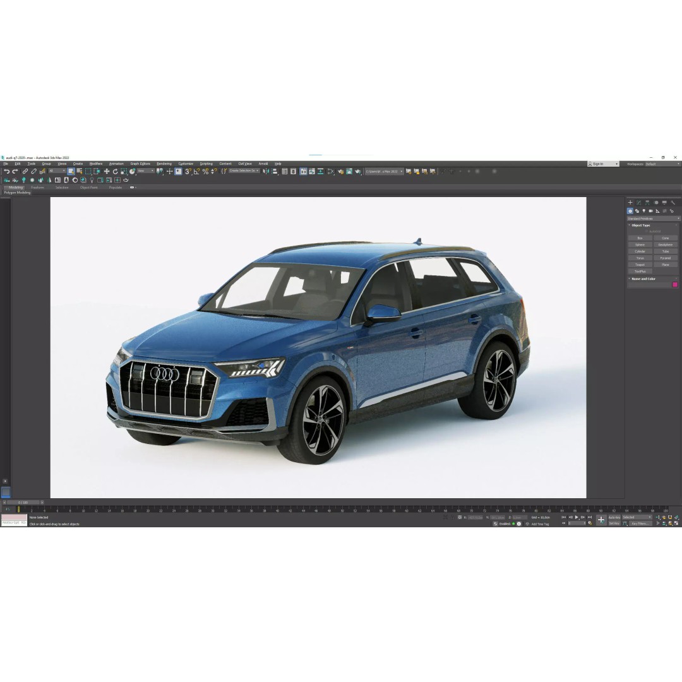Switch to the Freeform ribbon tab

pyautogui.click(x=37, y=188)
